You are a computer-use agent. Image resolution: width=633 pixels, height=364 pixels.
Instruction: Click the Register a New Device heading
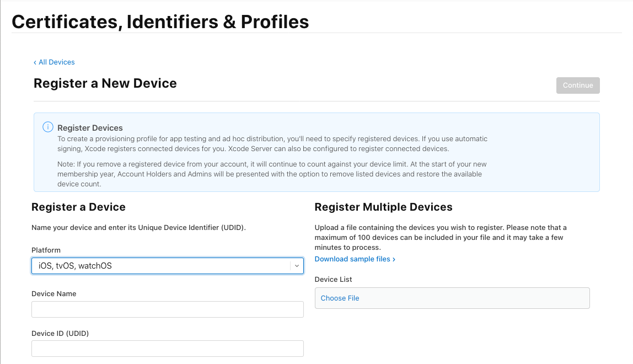(x=105, y=83)
